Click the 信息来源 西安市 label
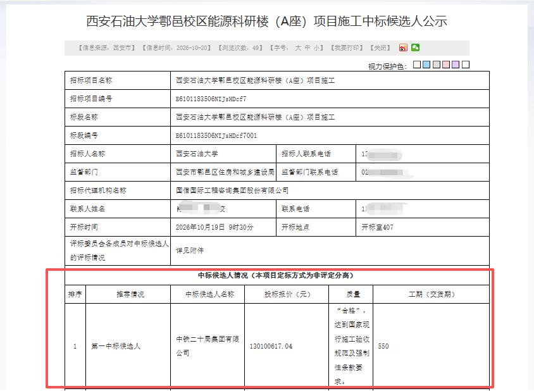This screenshot has height=391, width=534. [107, 48]
